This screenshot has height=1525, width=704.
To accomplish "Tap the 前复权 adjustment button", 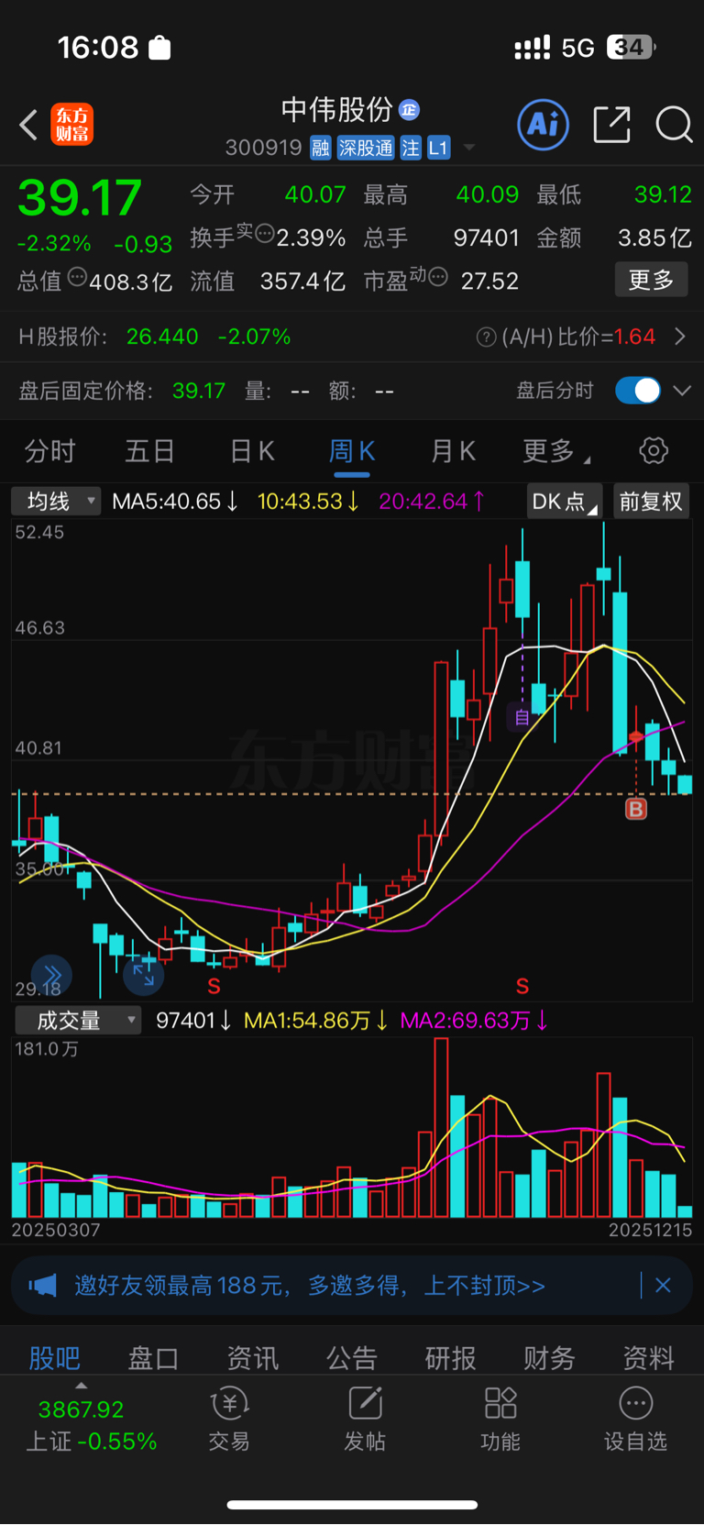I will pyautogui.click(x=651, y=502).
